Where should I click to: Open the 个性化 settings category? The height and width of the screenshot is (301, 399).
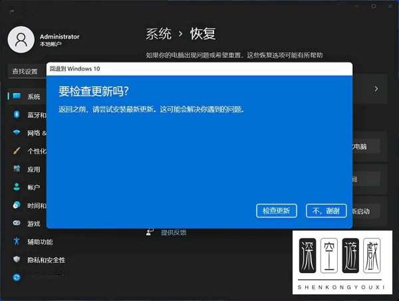(x=37, y=151)
